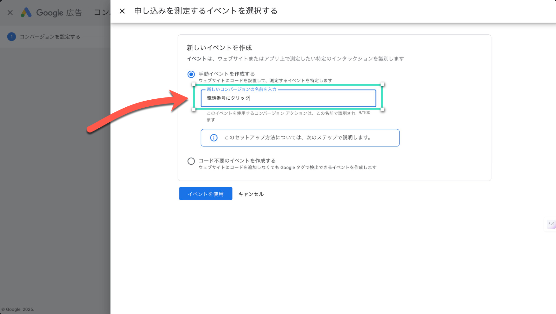Click the キャンセル button
This screenshot has height=314, width=556.
251,194
